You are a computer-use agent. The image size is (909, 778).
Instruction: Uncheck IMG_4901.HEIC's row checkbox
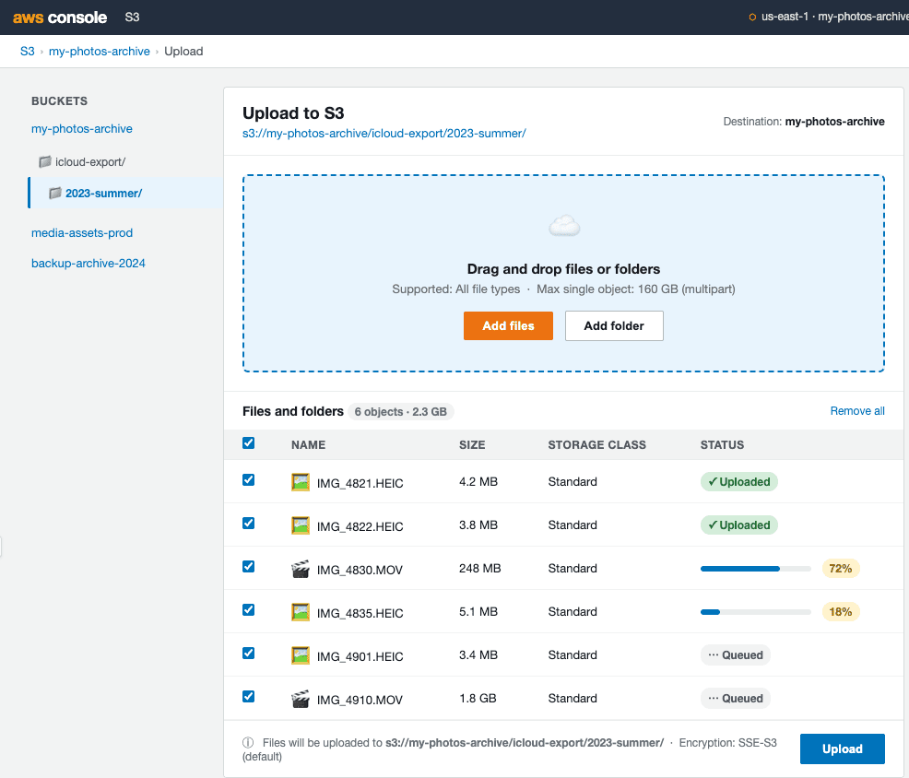point(248,653)
